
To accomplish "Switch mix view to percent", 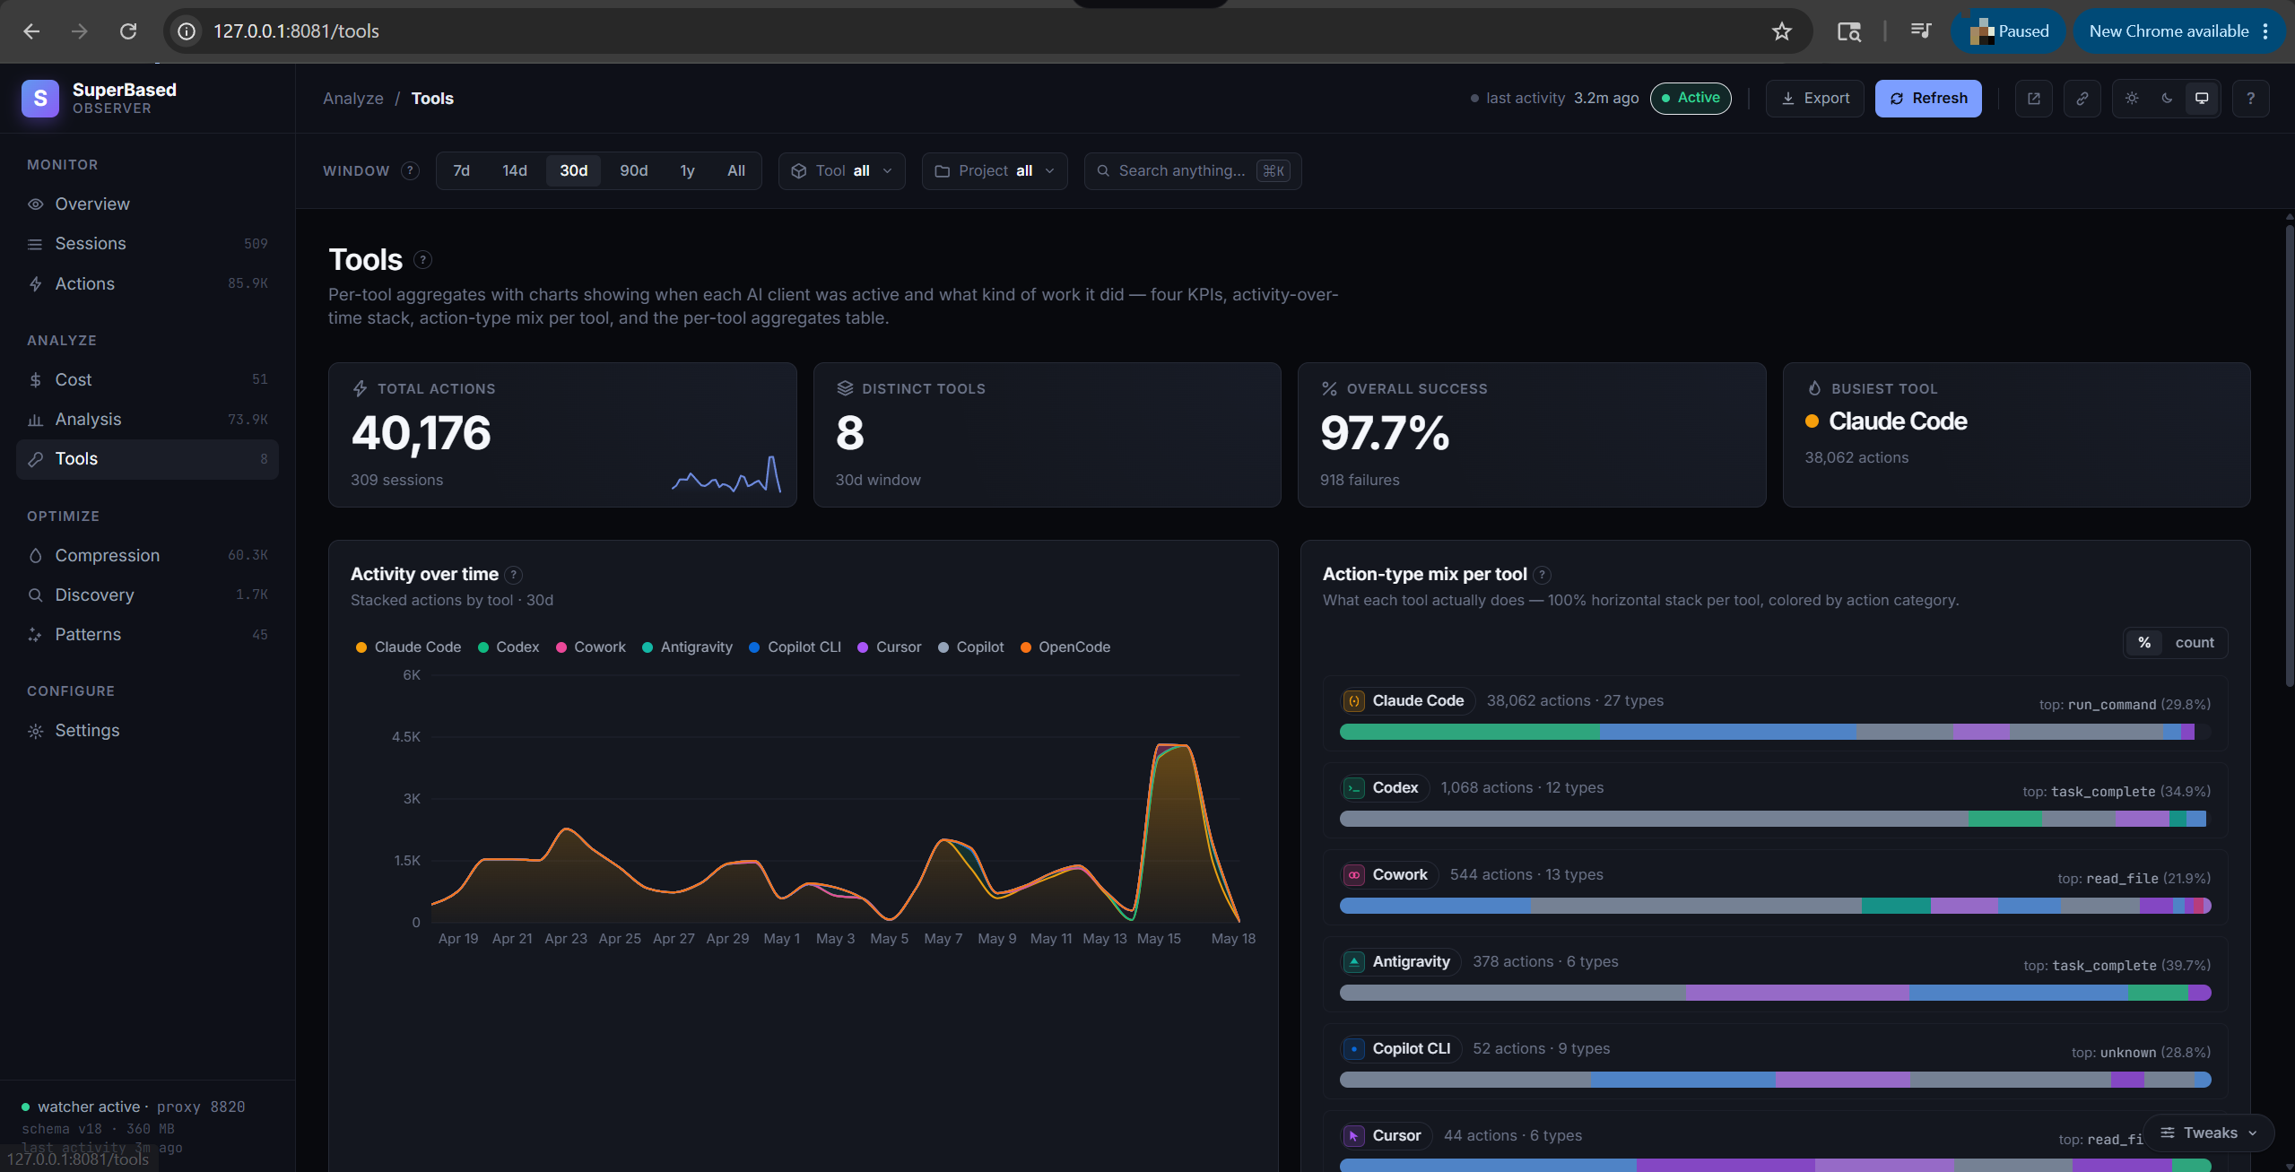I will [2144, 643].
